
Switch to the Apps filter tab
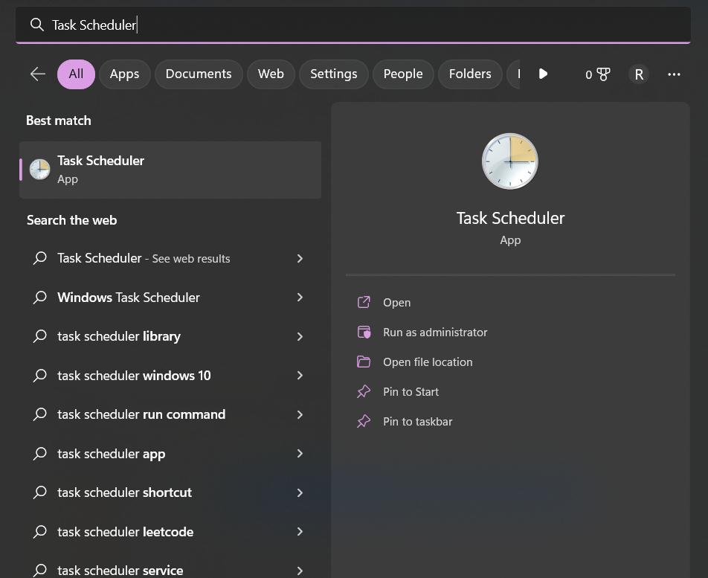pos(125,74)
